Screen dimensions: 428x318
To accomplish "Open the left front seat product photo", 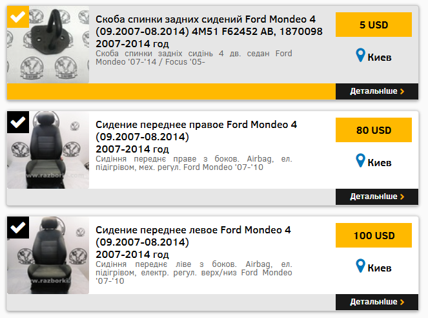I will click(48, 255).
